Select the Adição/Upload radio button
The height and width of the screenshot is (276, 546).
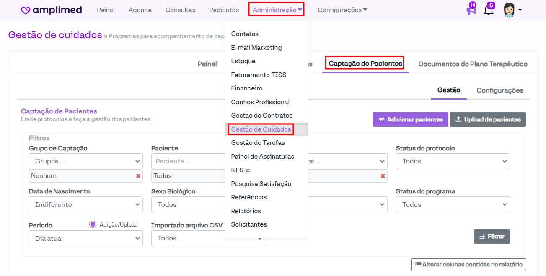93,224
